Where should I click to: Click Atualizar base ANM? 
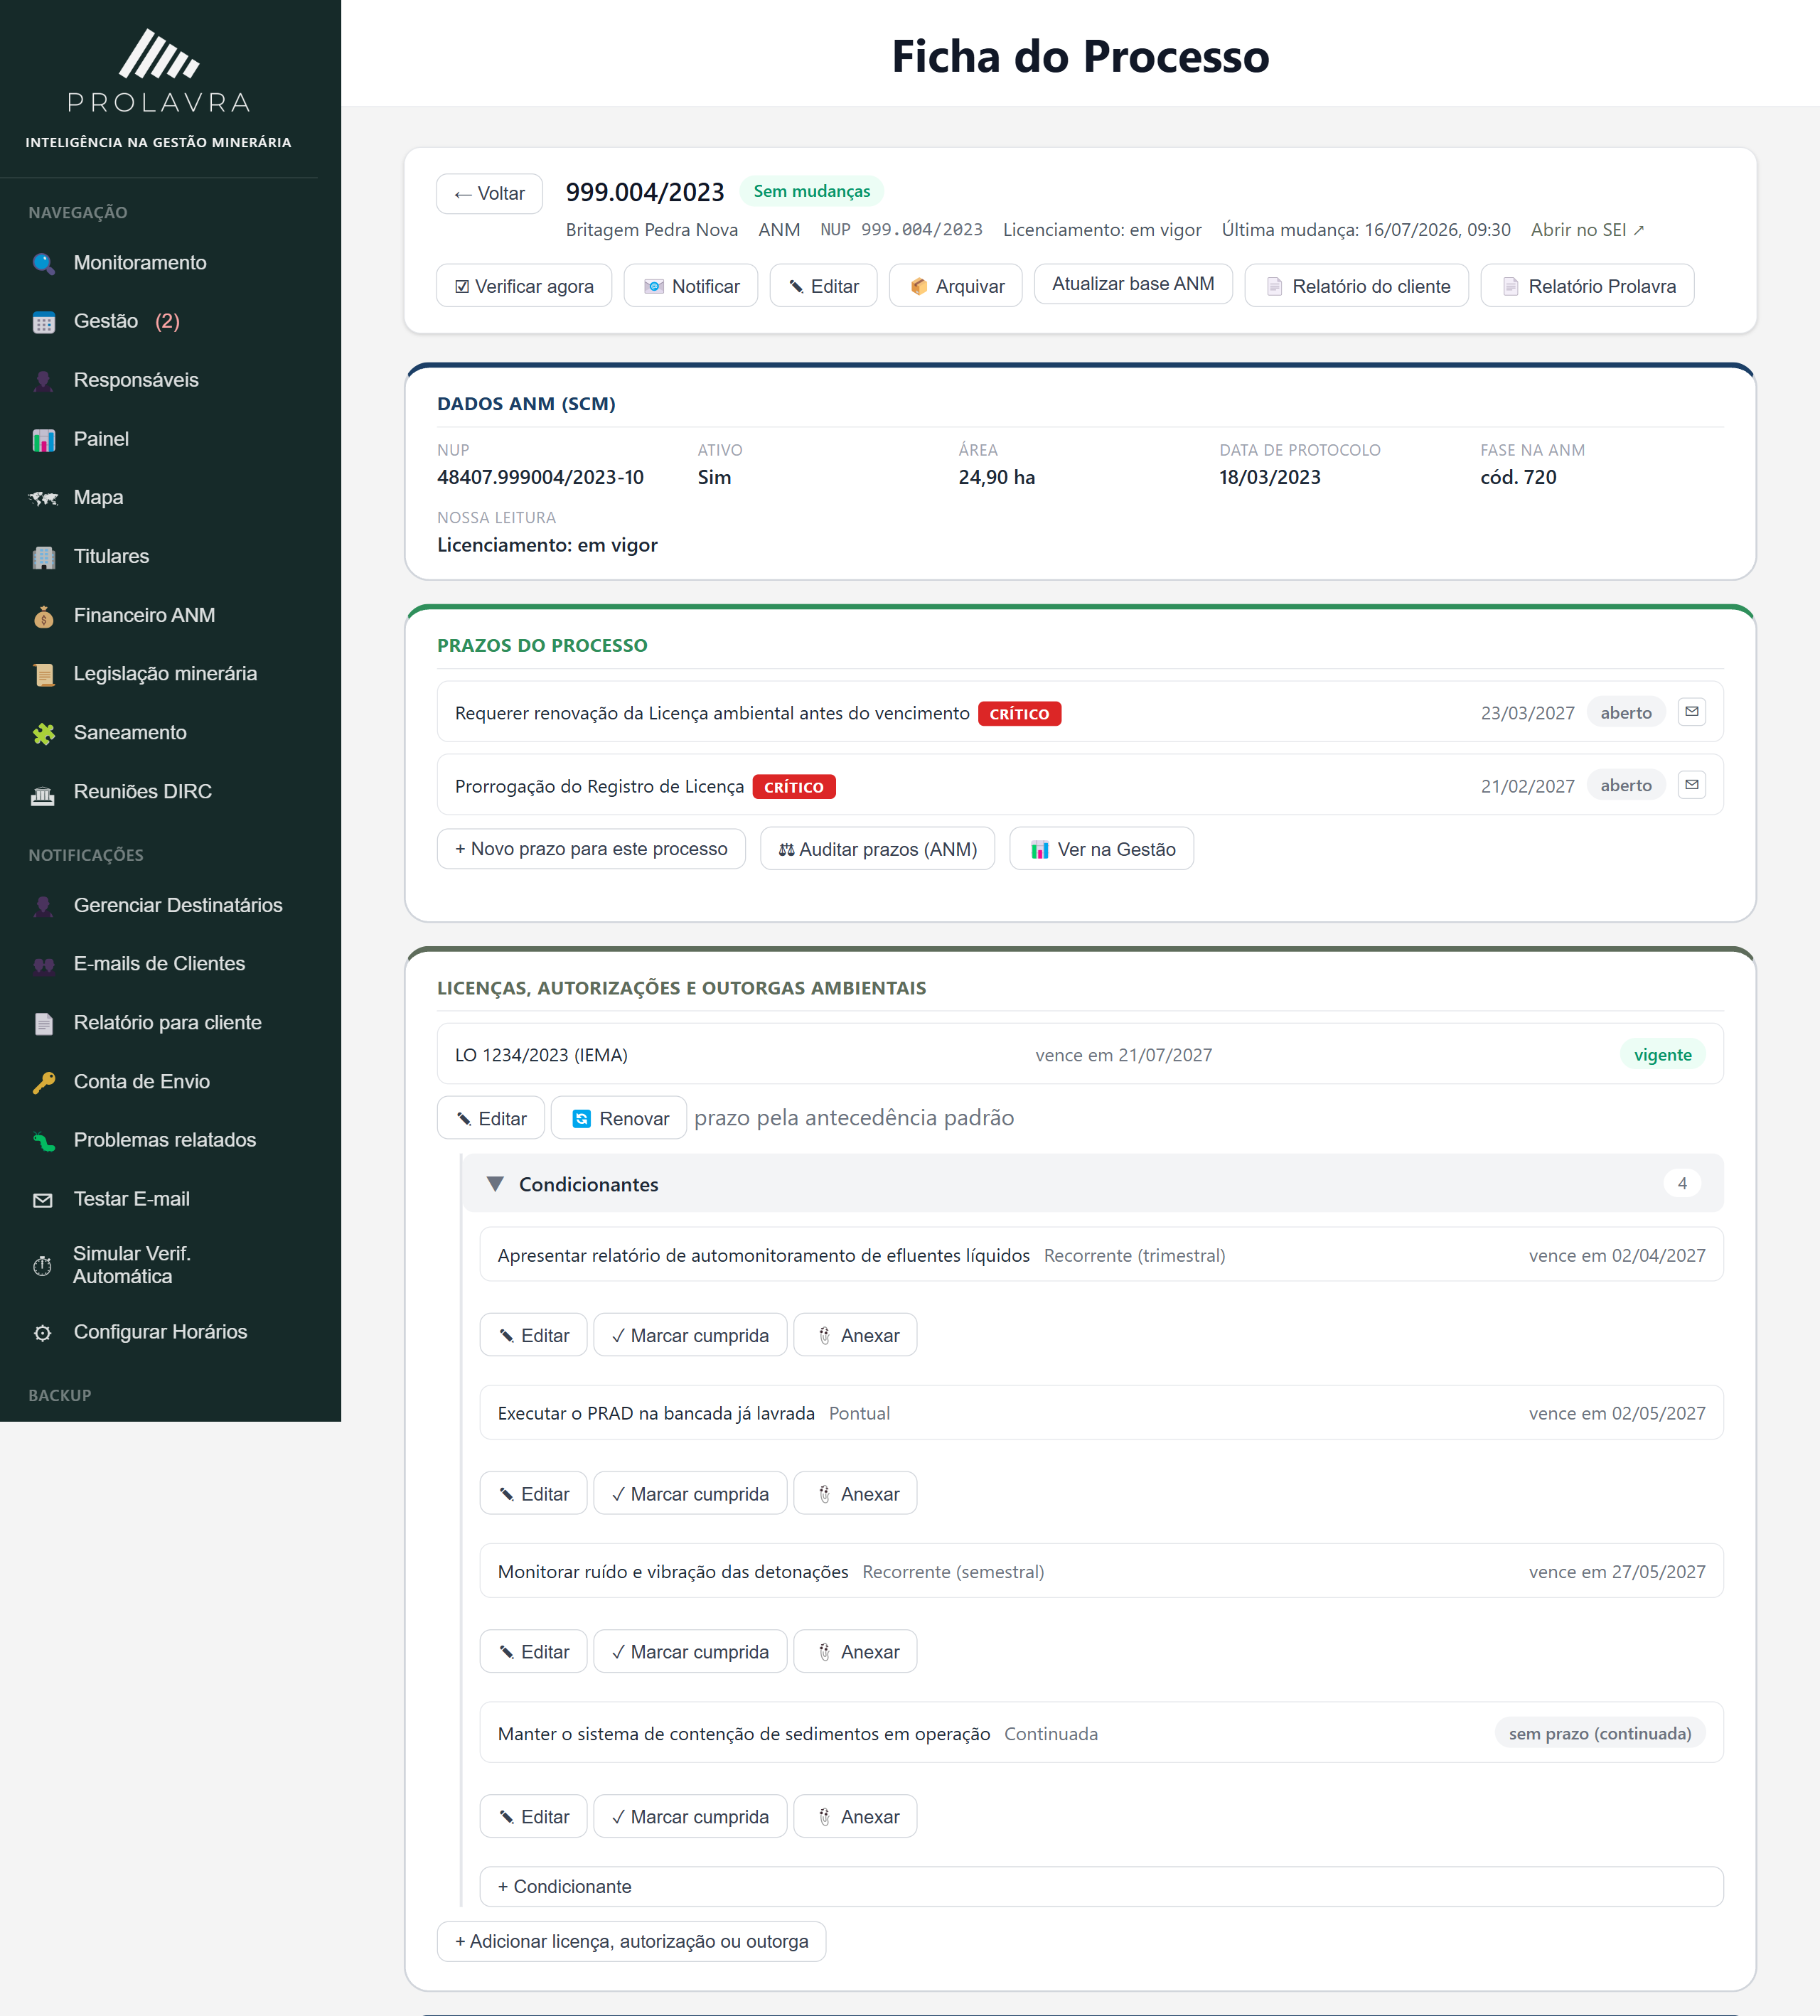point(1133,284)
